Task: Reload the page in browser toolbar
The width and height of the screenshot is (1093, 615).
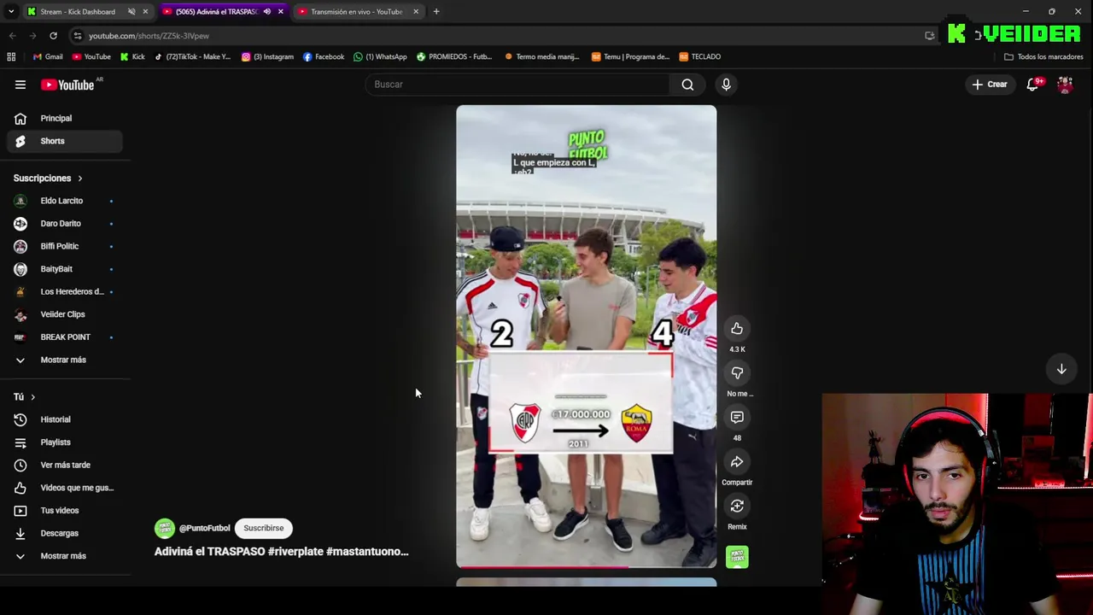Action: (x=53, y=36)
